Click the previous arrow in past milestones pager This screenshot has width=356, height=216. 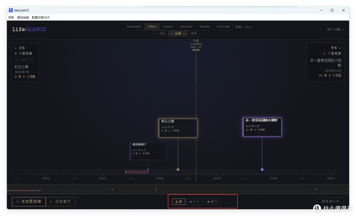17,60
